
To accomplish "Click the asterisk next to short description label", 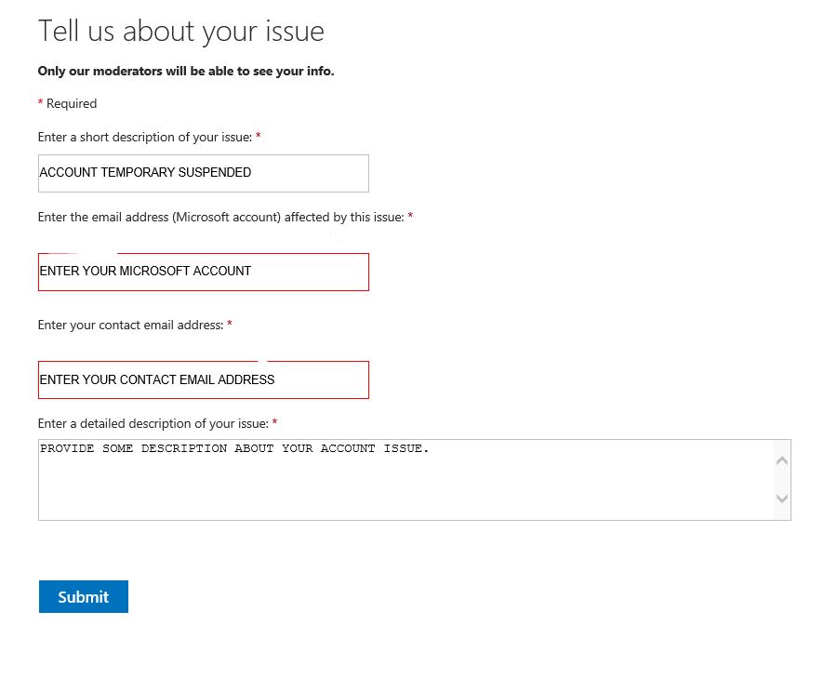I will pos(258,137).
